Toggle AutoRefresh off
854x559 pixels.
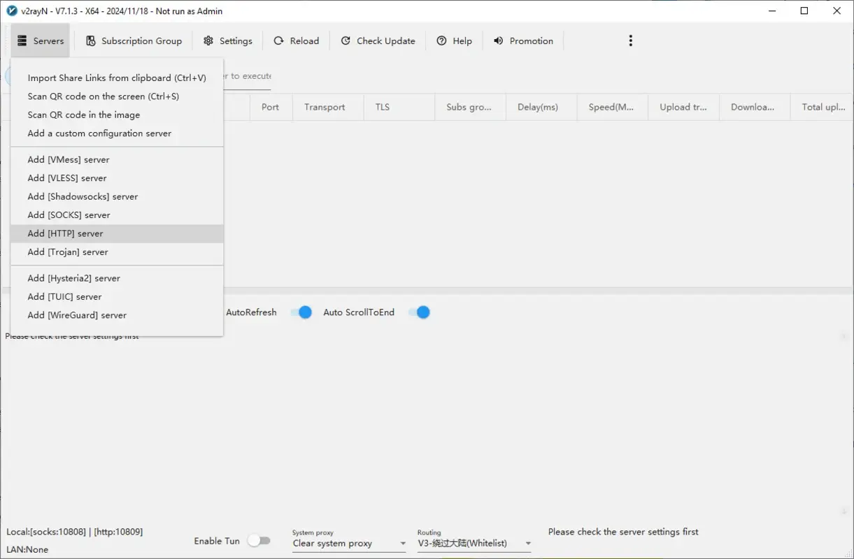(x=301, y=312)
